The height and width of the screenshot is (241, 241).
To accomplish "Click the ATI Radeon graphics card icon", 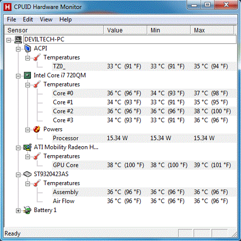I will tap(27, 147).
